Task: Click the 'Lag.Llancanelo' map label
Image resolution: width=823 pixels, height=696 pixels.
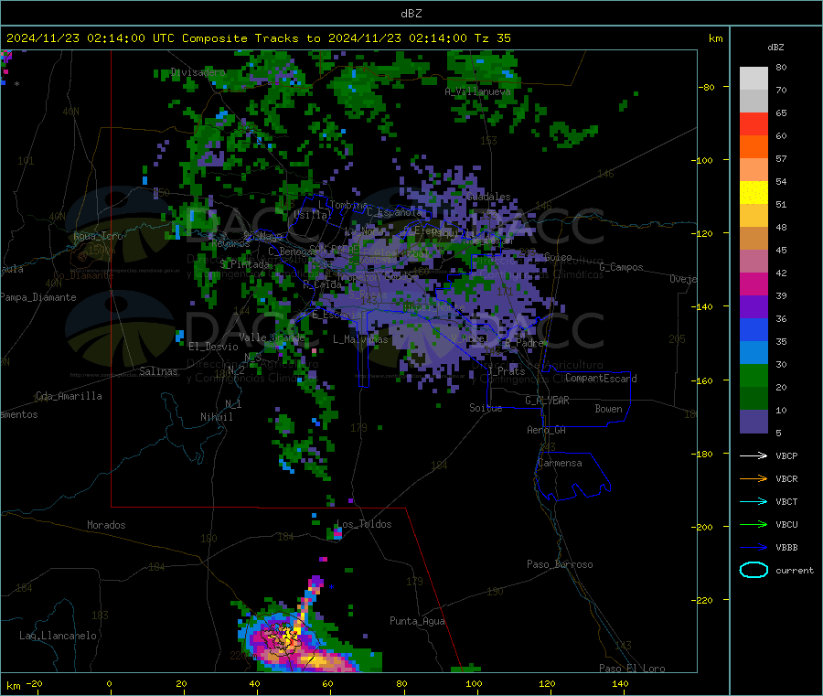Action: tap(58, 637)
